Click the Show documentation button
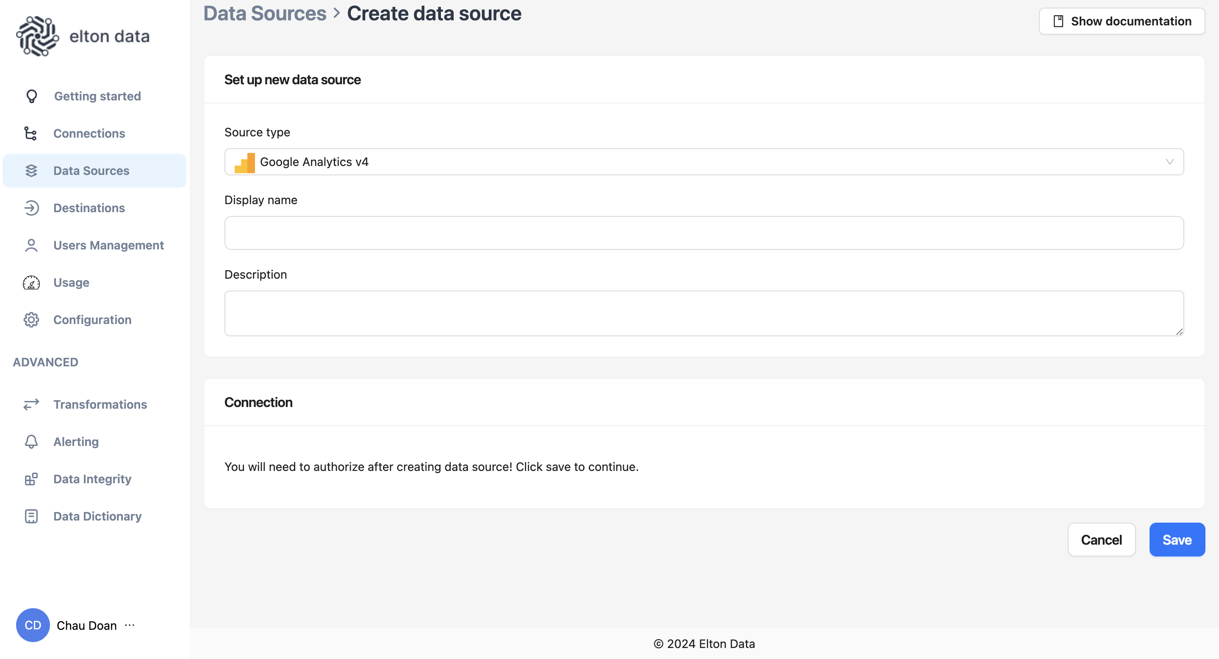The image size is (1219, 659). tap(1122, 21)
